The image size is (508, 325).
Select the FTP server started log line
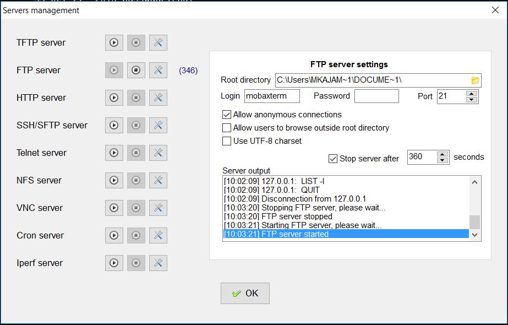346,234
